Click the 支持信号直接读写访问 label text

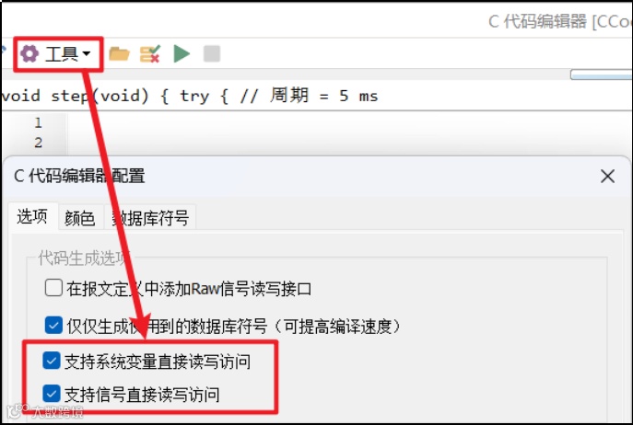point(142,395)
